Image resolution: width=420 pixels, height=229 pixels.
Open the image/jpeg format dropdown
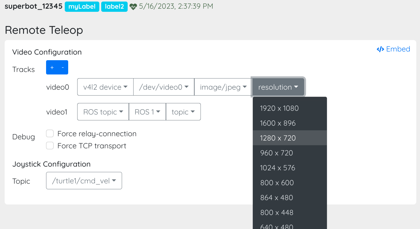pos(223,87)
